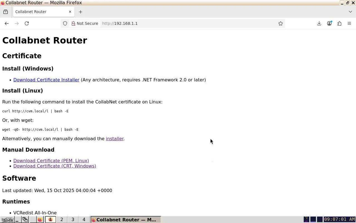This screenshot has height=223, width=356.
Task: Open the window list taskbar icon
Action: click(25, 220)
